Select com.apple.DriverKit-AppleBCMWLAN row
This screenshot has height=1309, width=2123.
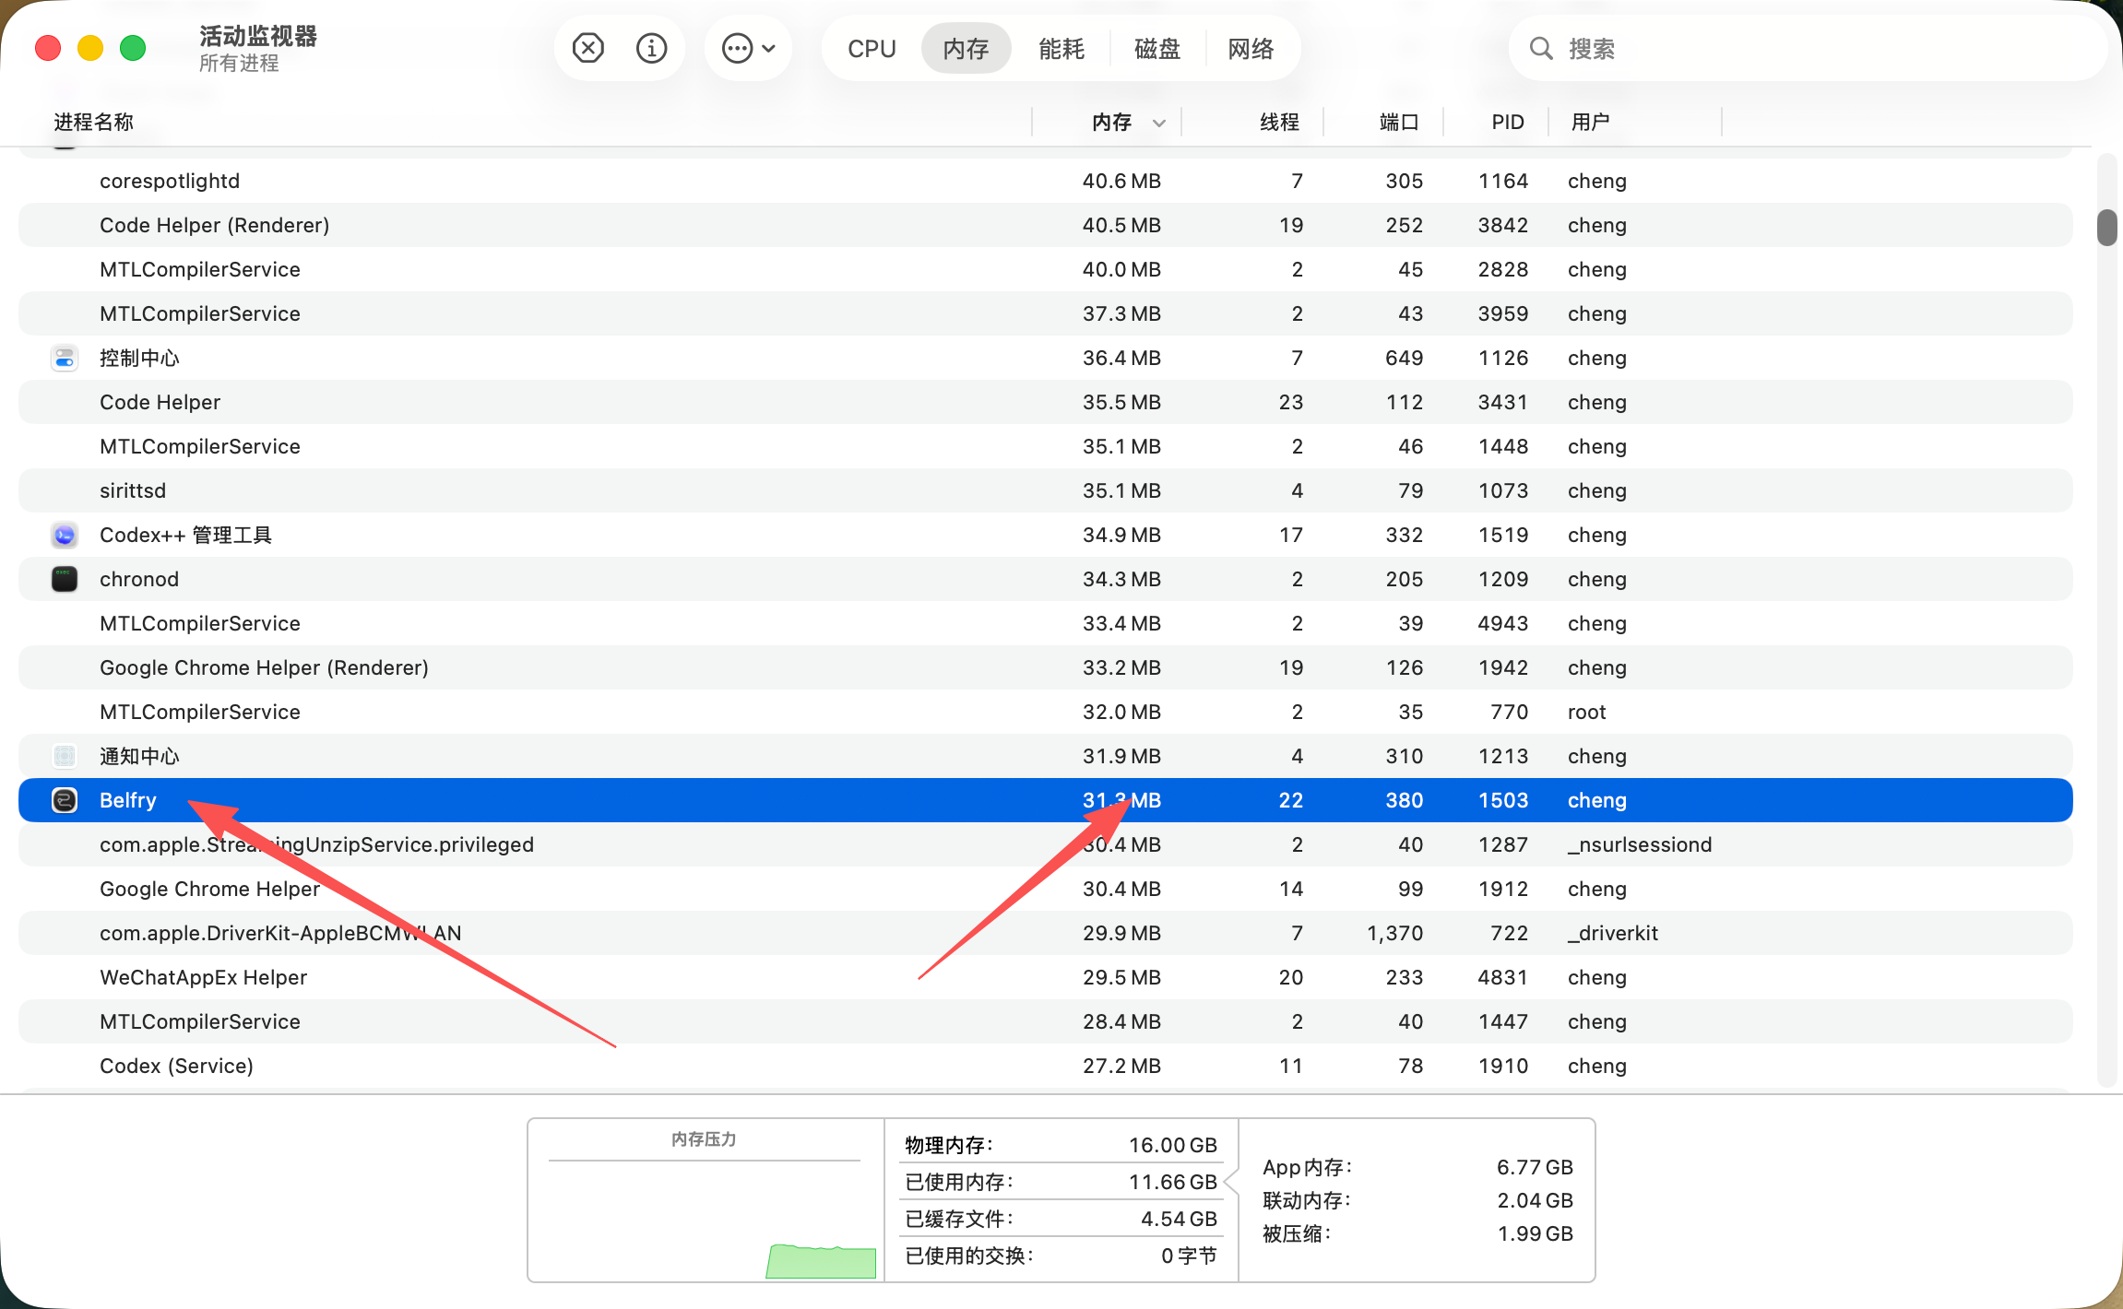pyautogui.click(x=1046, y=933)
